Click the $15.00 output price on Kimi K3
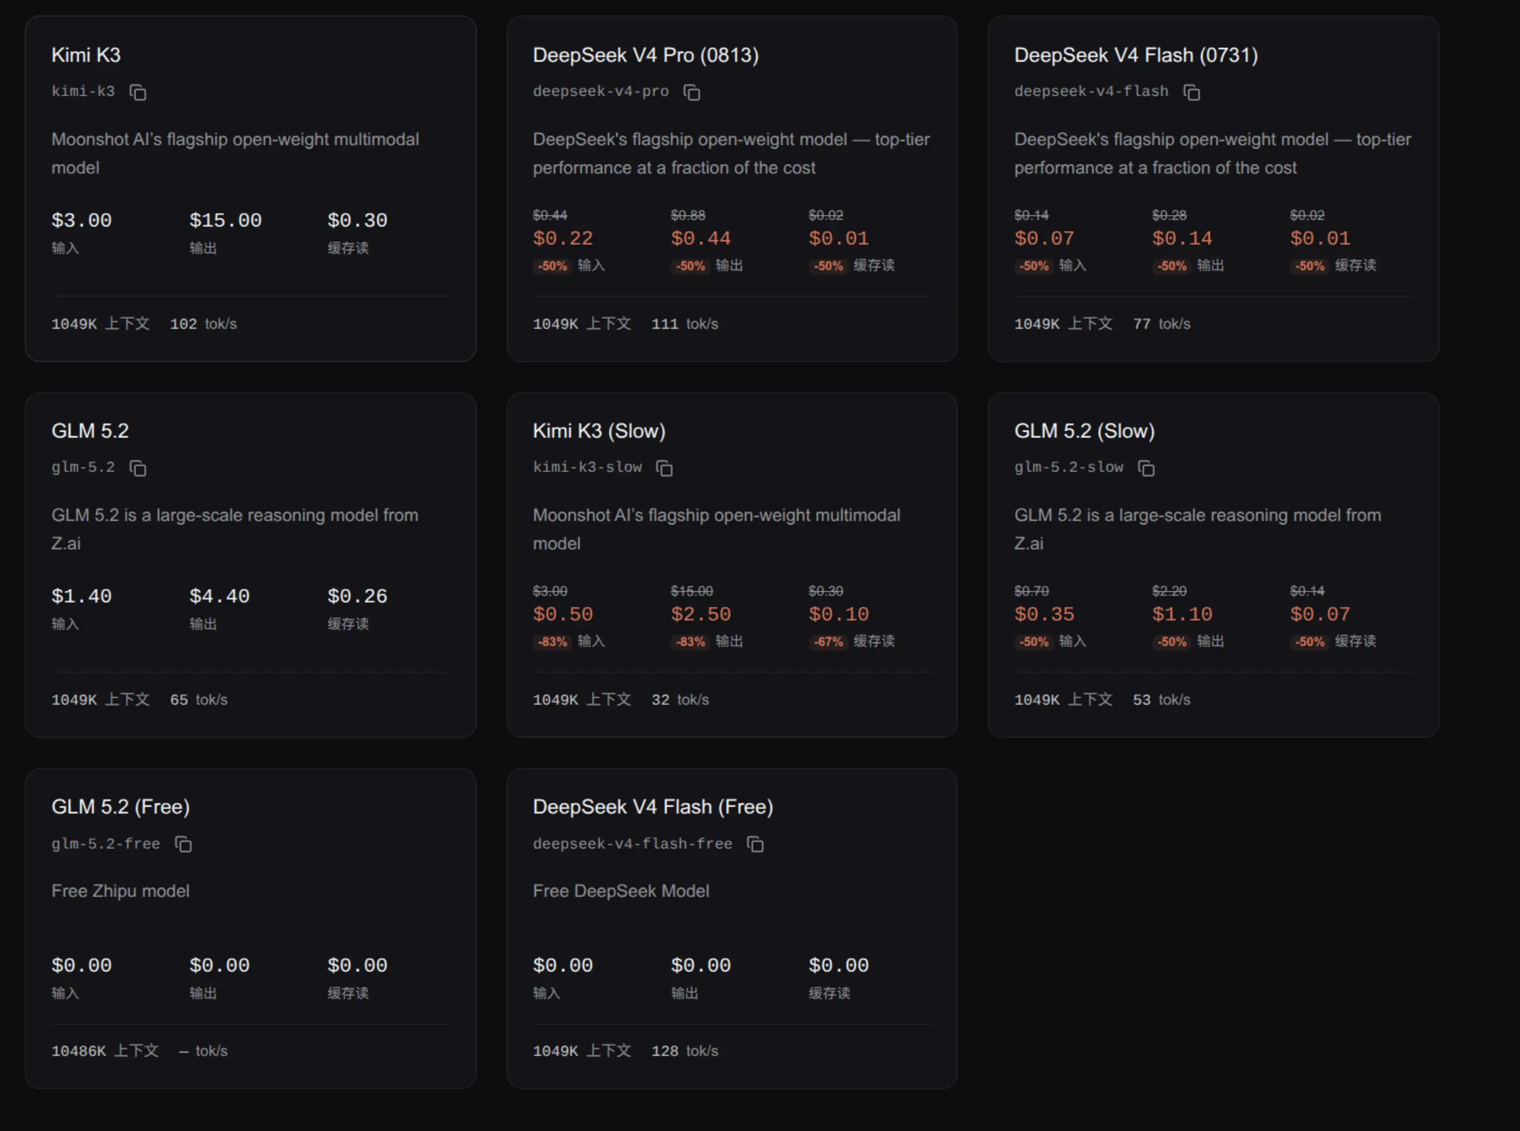1520x1131 pixels. (x=226, y=220)
